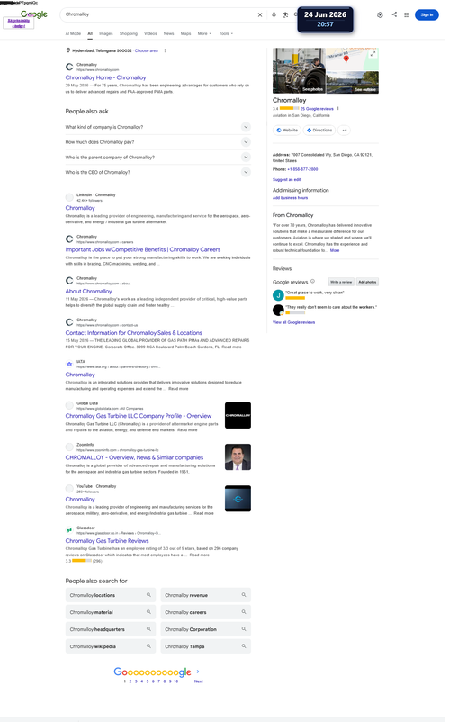Screen dimensions: 450x722
Task: Open the quick settings gear icon
Action: point(380,14)
